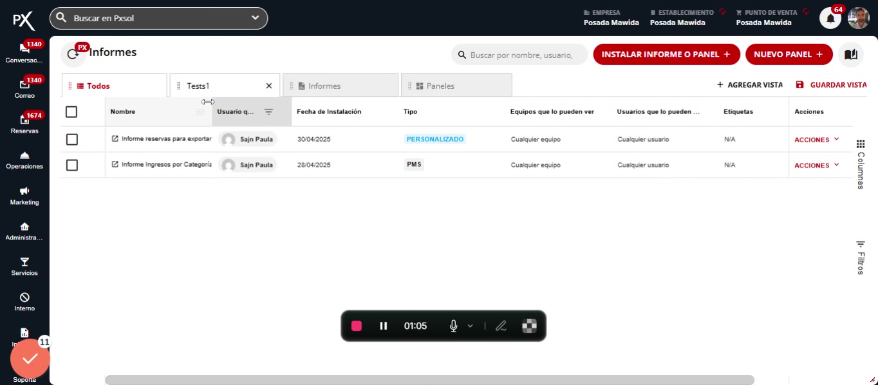Image resolution: width=878 pixels, height=385 pixels.
Task: Check the Informe Ingresos por Categoría row
Action: tap(72, 165)
